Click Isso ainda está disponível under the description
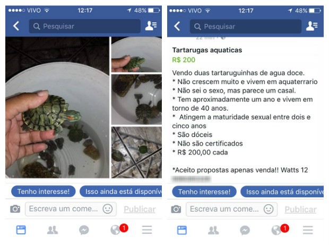 [x=282, y=192]
